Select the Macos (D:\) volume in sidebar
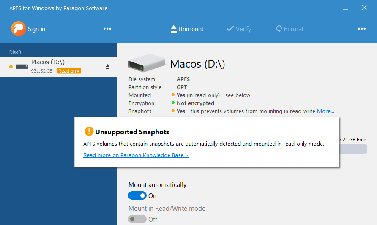Image resolution: width=377 pixels, height=225 pixels. point(59,67)
